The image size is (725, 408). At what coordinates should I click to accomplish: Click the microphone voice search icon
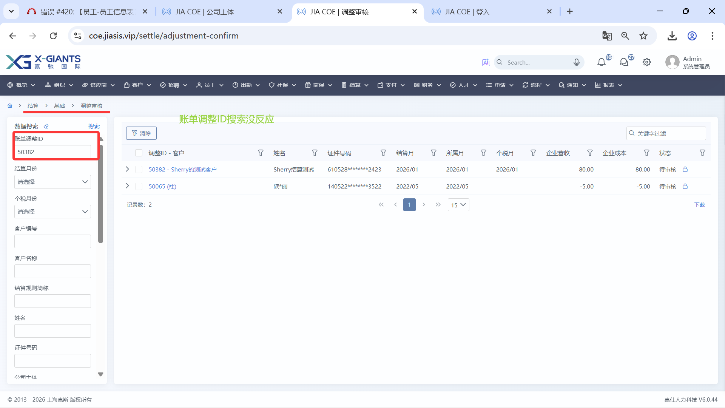coord(576,62)
